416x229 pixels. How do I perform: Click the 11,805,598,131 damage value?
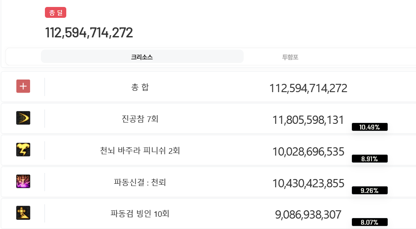(x=308, y=120)
